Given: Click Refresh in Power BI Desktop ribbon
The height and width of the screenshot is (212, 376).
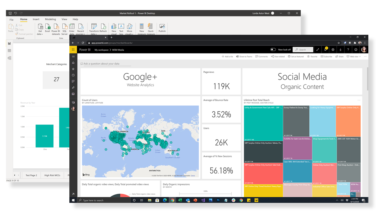Looking at the screenshot, I should 103,29.
